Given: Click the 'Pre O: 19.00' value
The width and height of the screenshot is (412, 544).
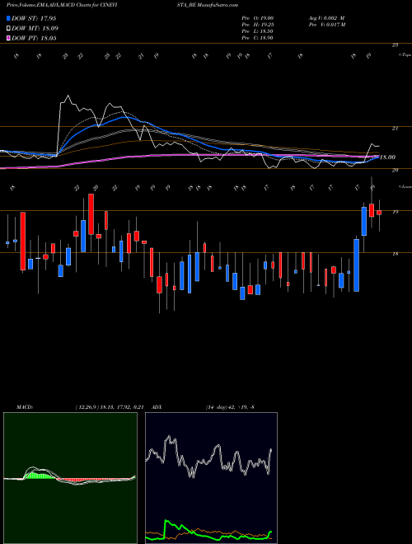Looking at the screenshot, I should [258, 18].
